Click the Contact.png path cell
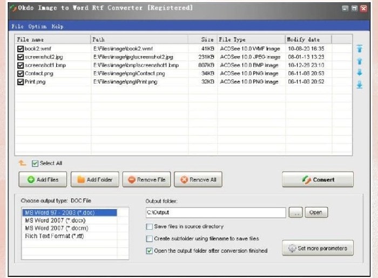The height and width of the screenshot is (278, 378). [x=129, y=74]
